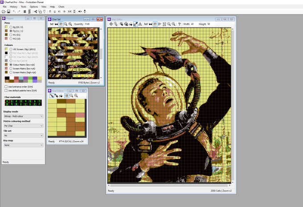The width and height of the screenshot is (303, 207).
Task: Click the Shift left double-chevron icon
Action: point(59,12)
